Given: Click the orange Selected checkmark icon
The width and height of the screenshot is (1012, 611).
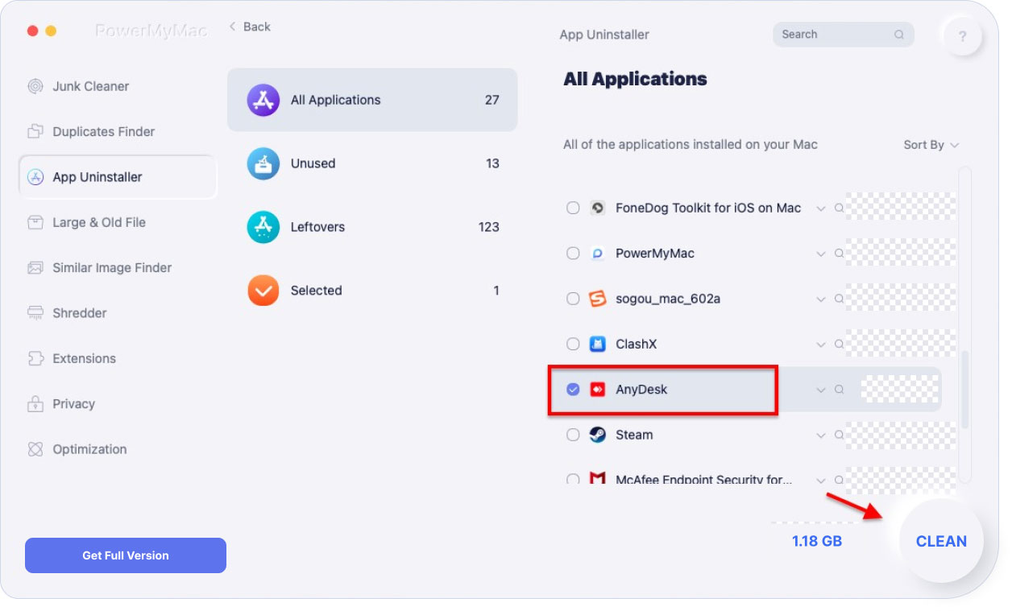Looking at the screenshot, I should [x=263, y=291].
